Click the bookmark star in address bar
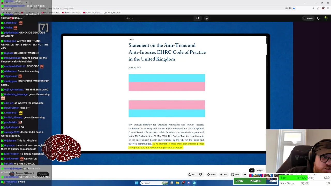 tap(294, 8)
